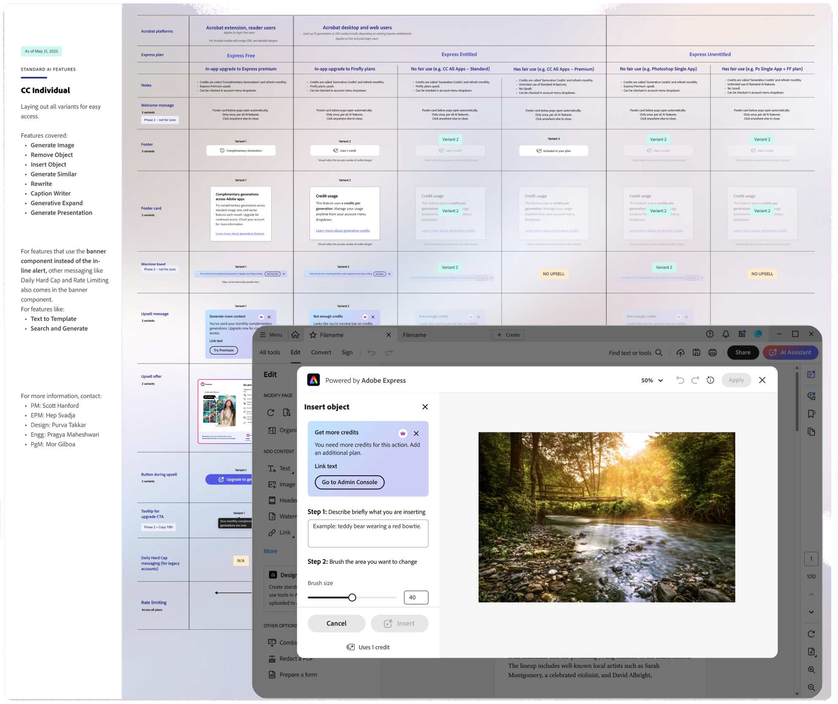Open the Convert tab
This screenshot has height=704, width=838.
pyautogui.click(x=321, y=352)
